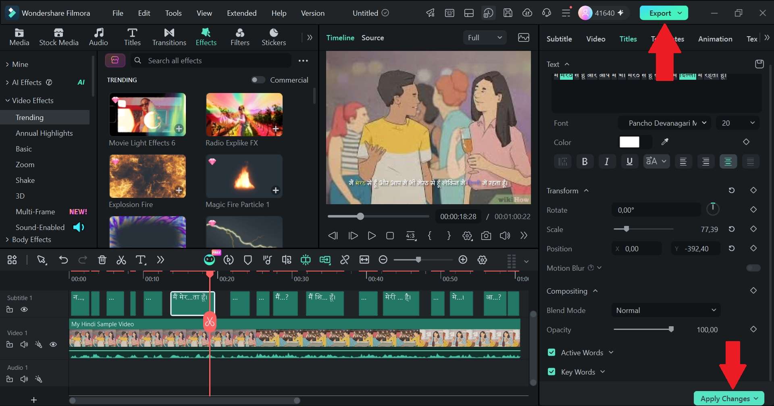
Task: Open the Audio library
Action: pyautogui.click(x=98, y=37)
